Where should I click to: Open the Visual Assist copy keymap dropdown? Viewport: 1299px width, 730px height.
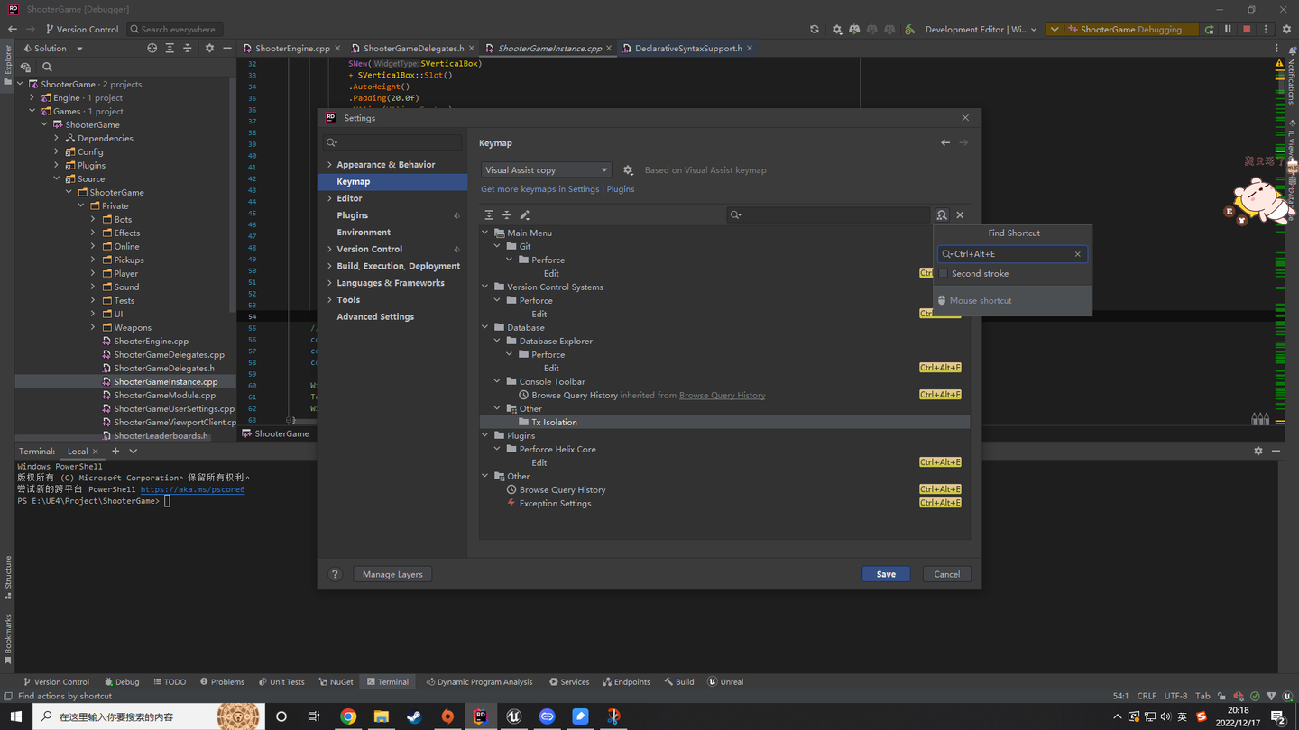pyautogui.click(x=546, y=170)
